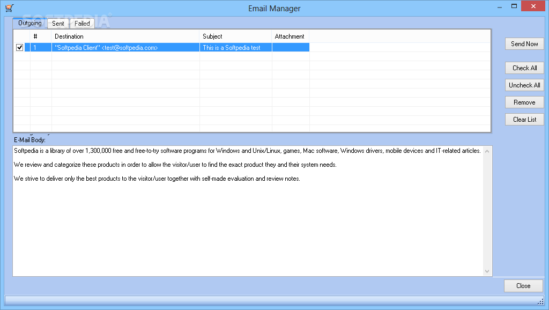The height and width of the screenshot is (310, 549).
Task: Minimize the Email Manager window
Action: pos(500,6)
